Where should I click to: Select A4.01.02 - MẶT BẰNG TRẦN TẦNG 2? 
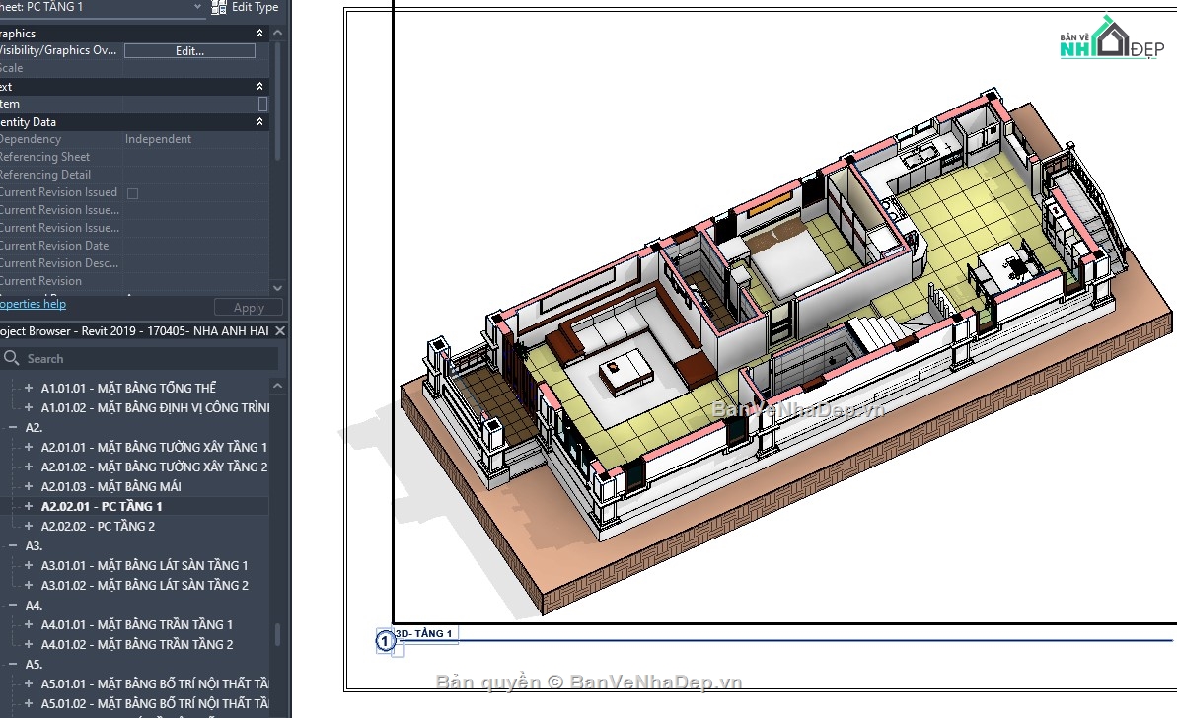[136, 644]
